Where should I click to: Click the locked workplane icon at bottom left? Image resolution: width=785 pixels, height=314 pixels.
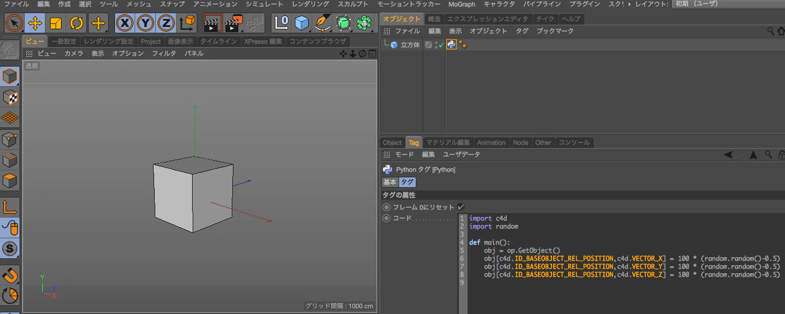click(10, 296)
